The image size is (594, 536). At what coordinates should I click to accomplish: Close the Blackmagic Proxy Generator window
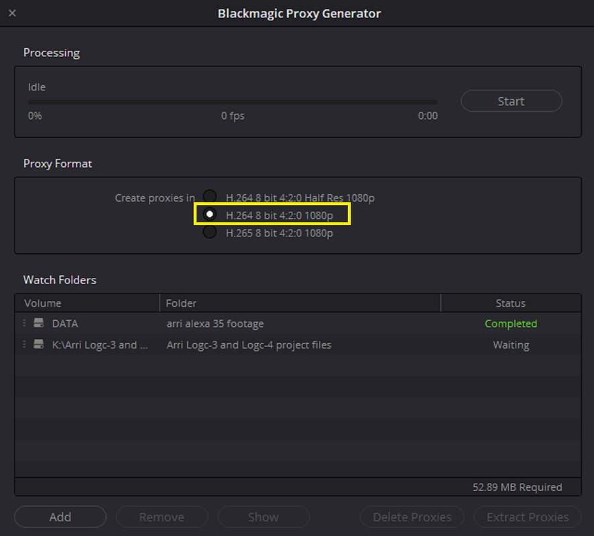pyautogui.click(x=12, y=13)
